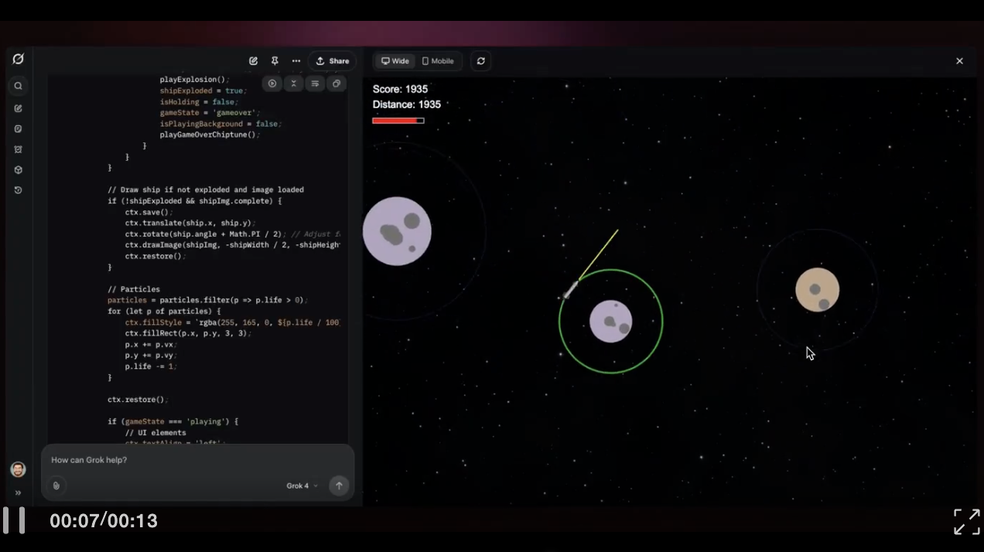The height and width of the screenshot is (552, 984).
Task: Click the 'p.life -= 1;' line
Action: click(x=151, y=366)
